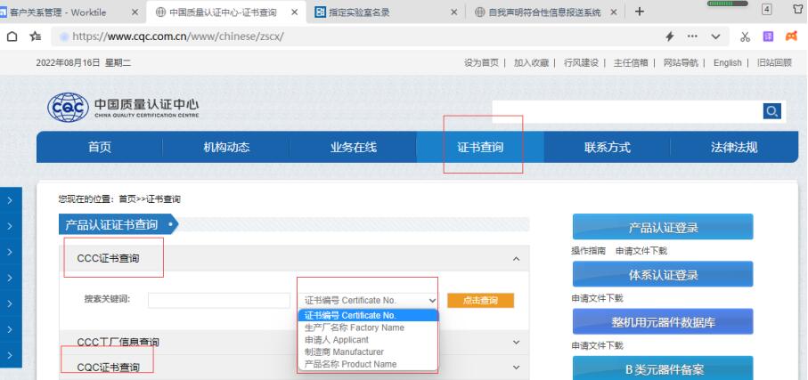Collapse the CCC证书查询 section chevron
The height and width of the screenshot is (380, 808).
[516, 259]
